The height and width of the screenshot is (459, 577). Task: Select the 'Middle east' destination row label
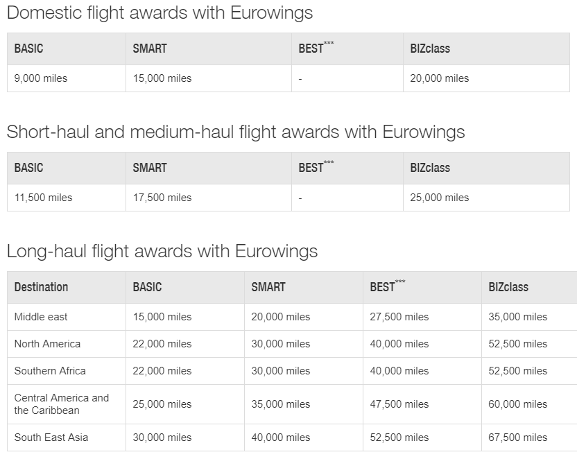pos(41,317)
